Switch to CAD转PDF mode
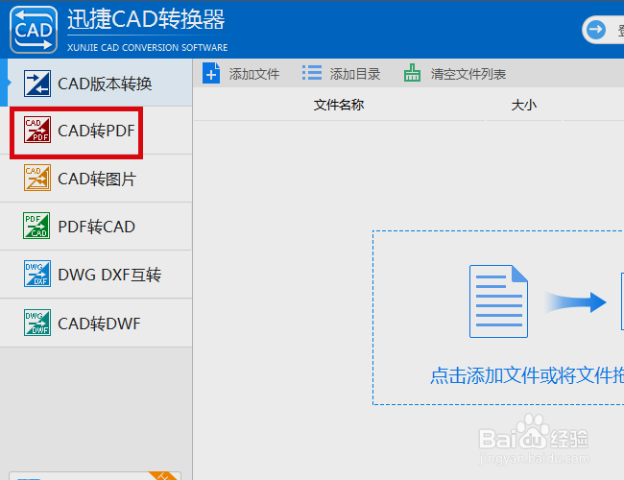624x480 pixels. [96, 131]
